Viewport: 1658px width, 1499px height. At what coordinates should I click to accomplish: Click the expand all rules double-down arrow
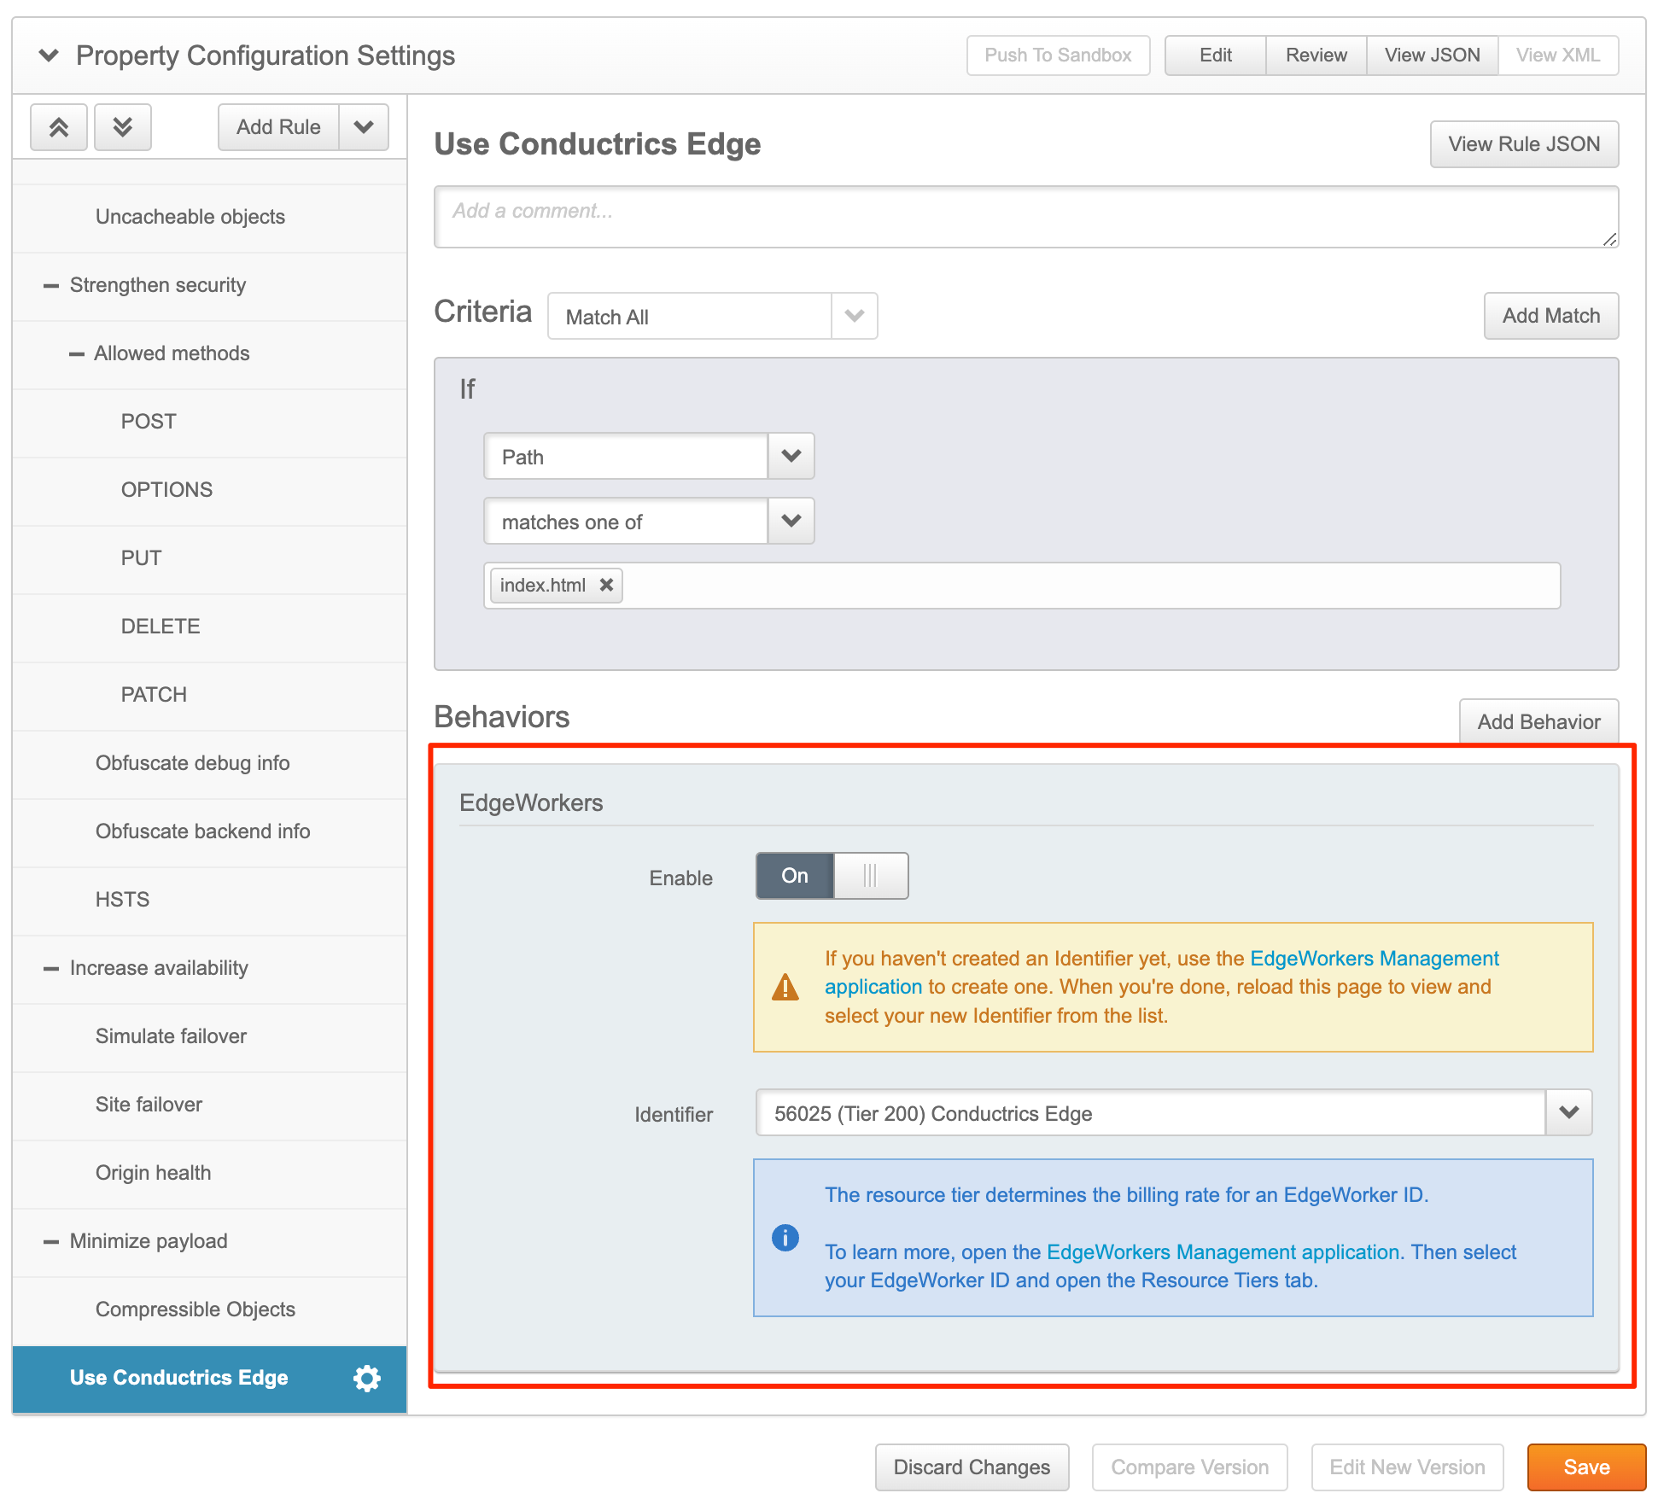pyautogui.click(x=123, y=127)
